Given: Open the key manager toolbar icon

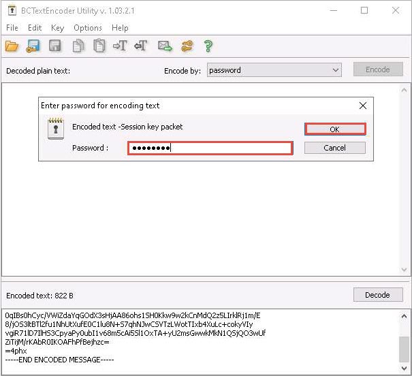Looking at the screenshot, I should (187, 46).
